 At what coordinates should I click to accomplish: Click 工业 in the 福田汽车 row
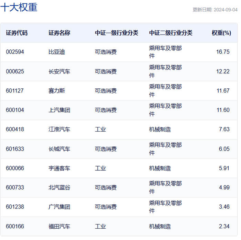pyautogui.click(x=101, y=227)
